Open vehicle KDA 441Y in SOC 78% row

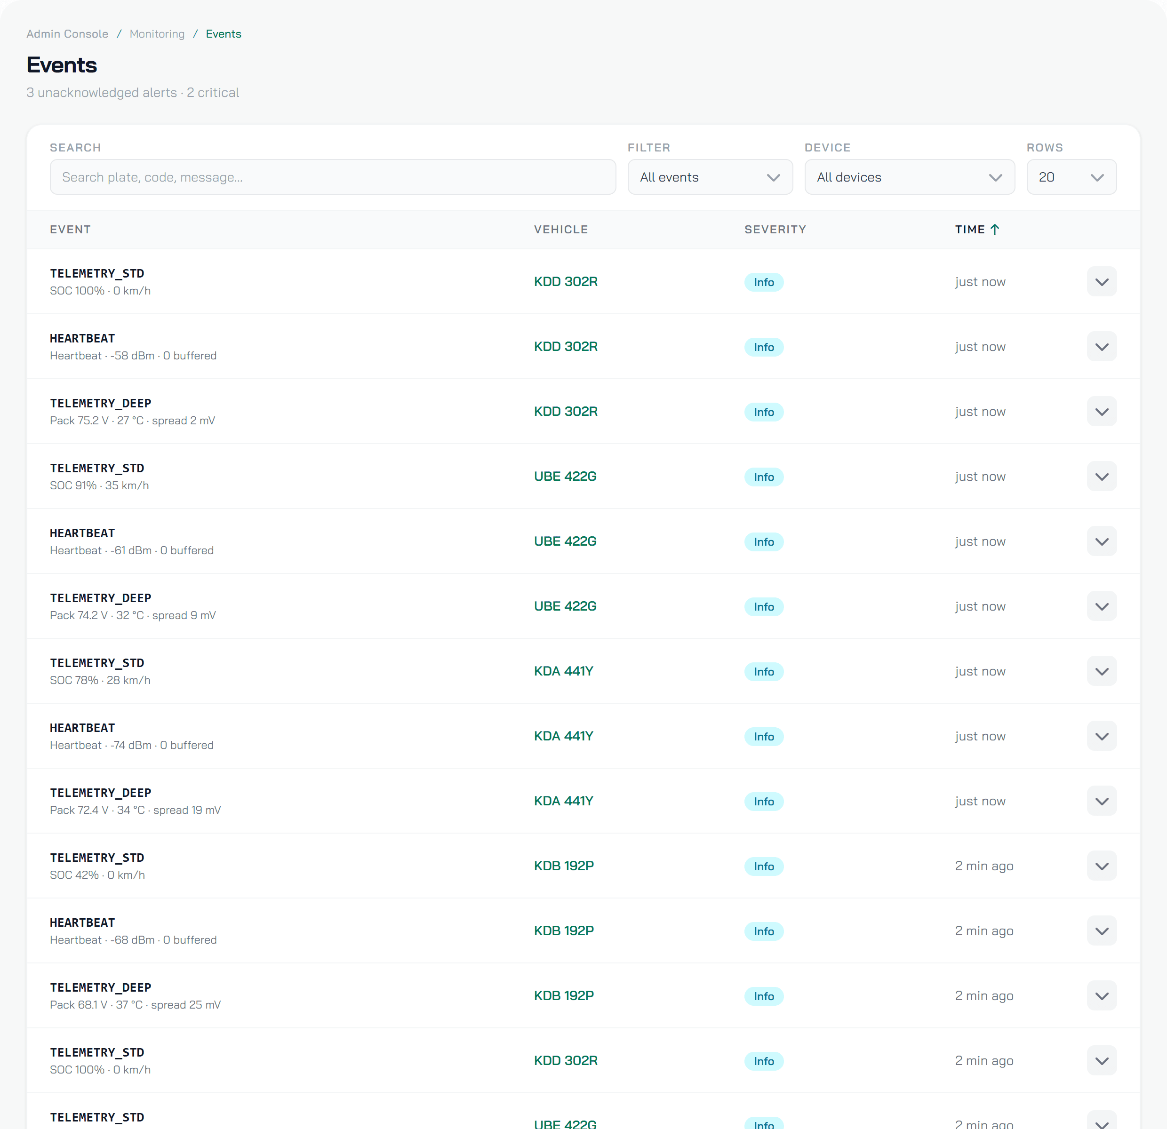point(563,671)
